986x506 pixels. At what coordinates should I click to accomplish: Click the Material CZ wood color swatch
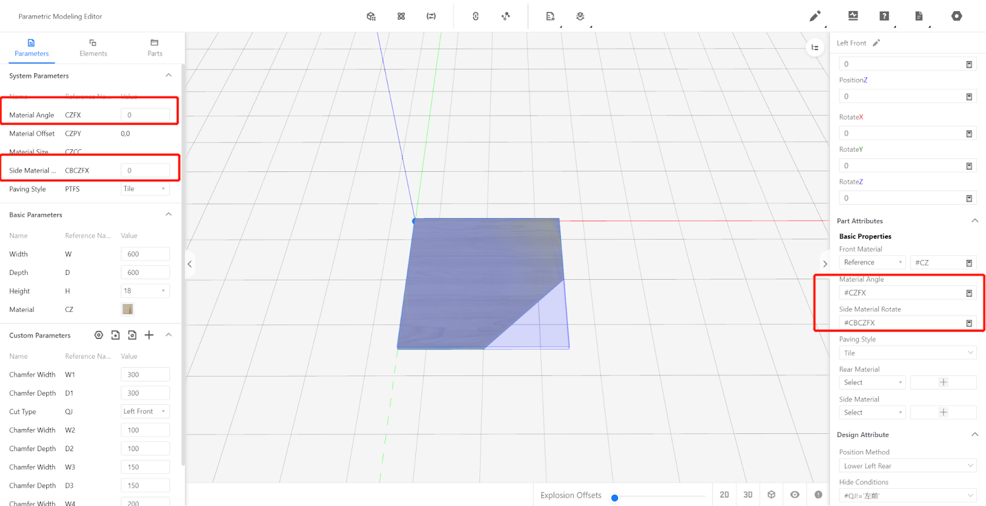128,309
